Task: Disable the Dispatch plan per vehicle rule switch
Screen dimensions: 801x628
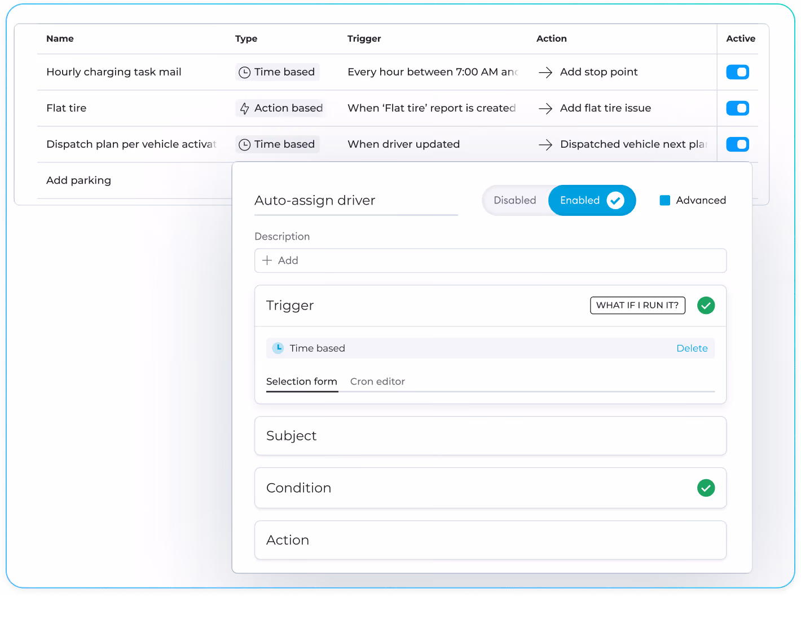Action: 737,144
